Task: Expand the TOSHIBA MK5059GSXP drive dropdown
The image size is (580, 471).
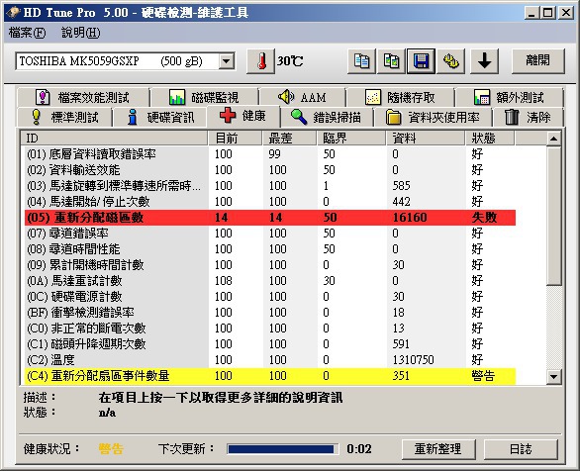Action: pos(226,61)
